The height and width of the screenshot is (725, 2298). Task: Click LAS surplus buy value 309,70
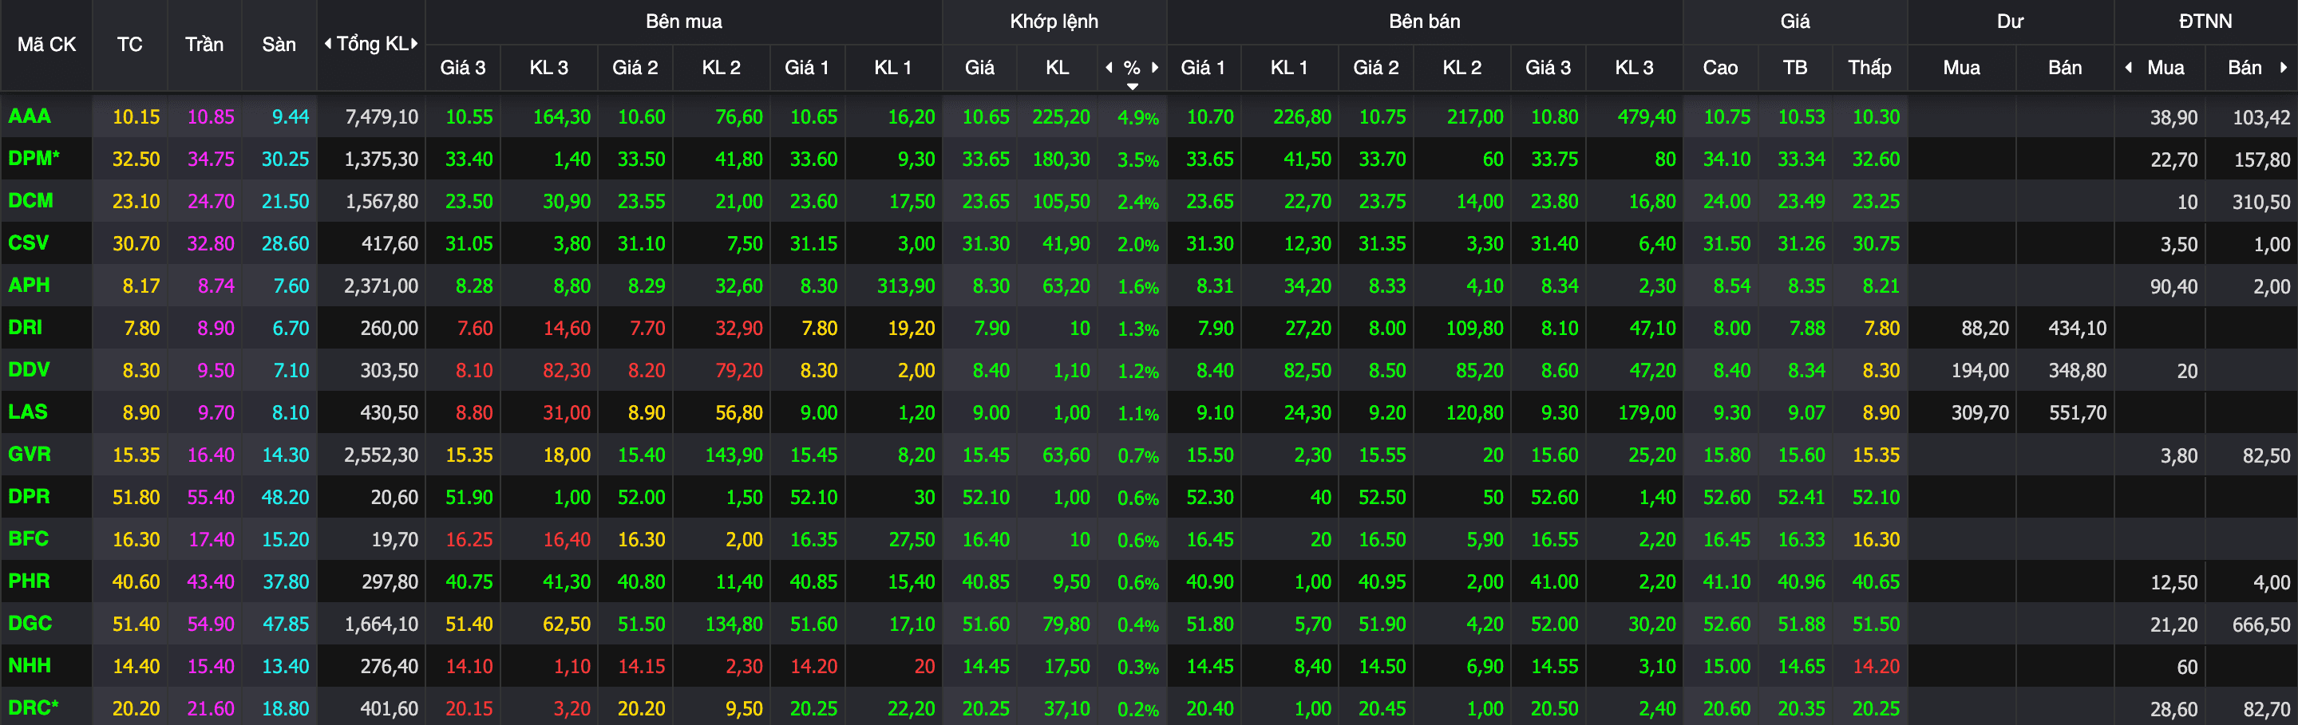[1980, 413]
